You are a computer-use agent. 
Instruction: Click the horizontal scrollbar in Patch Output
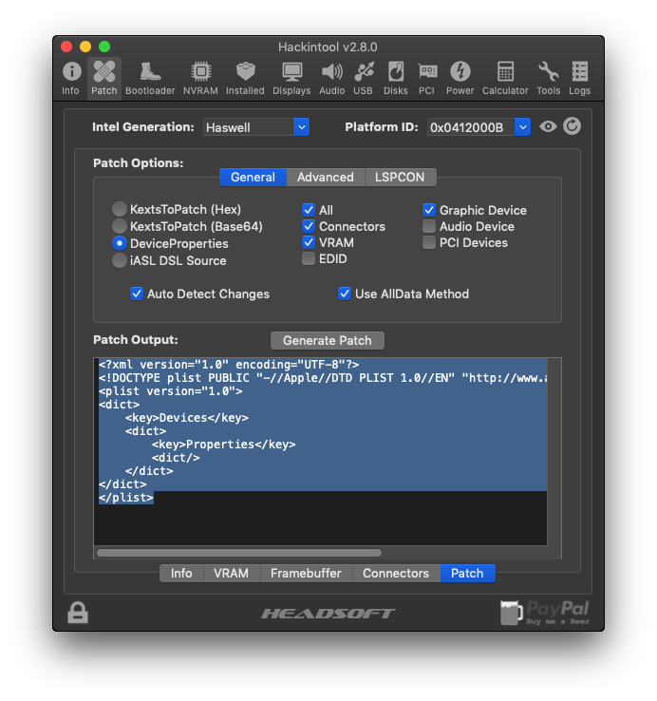(239, 552)
